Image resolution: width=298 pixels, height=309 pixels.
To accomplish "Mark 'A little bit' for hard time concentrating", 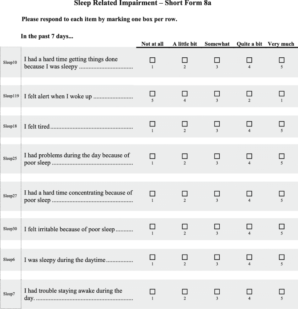I will [x=185, y=193].
